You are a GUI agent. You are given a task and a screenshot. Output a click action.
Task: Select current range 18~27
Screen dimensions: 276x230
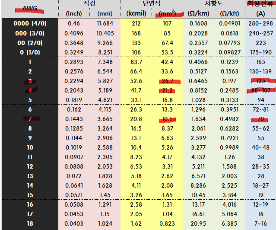click(261, 185)
